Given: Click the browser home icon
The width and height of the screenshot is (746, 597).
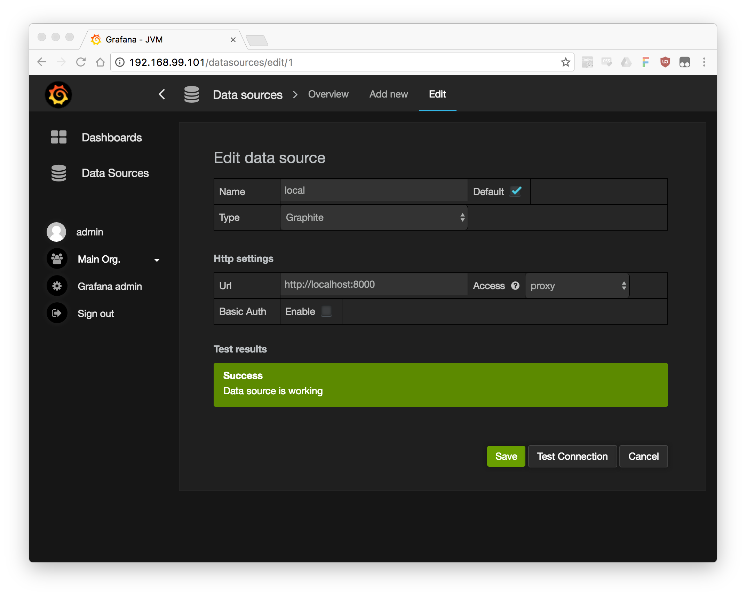Looking at the screenshot, I should [100, 62].
